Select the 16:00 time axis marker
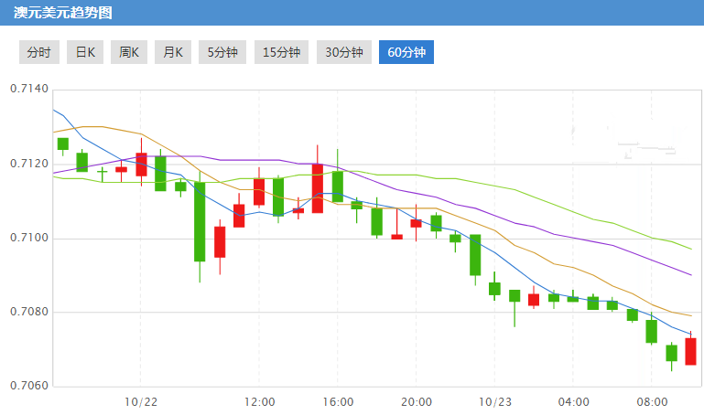This screenshot has width=704, height=415. [339, 401]
